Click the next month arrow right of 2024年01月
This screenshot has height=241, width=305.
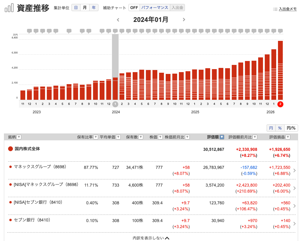point(184,20)
